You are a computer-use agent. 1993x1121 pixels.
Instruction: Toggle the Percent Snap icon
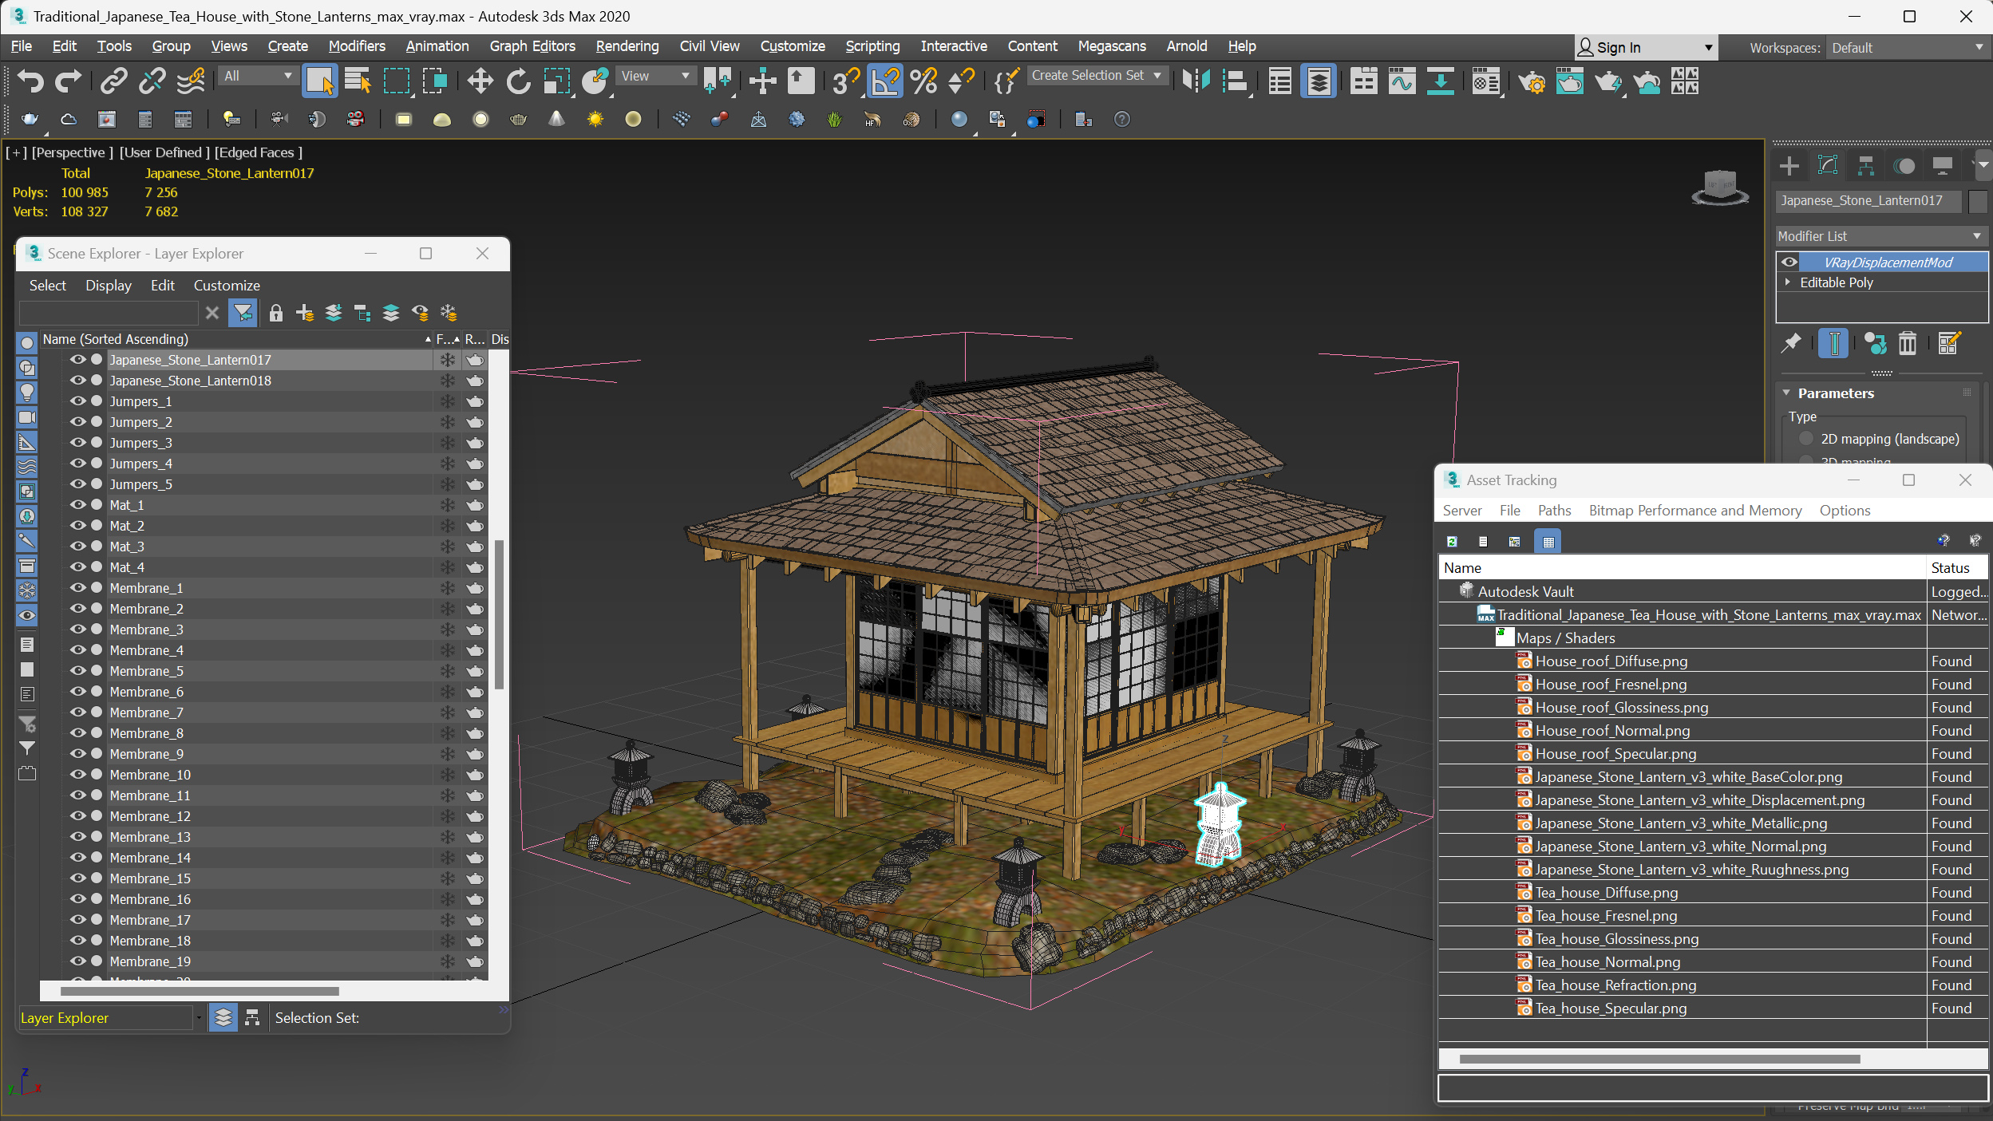923,81
